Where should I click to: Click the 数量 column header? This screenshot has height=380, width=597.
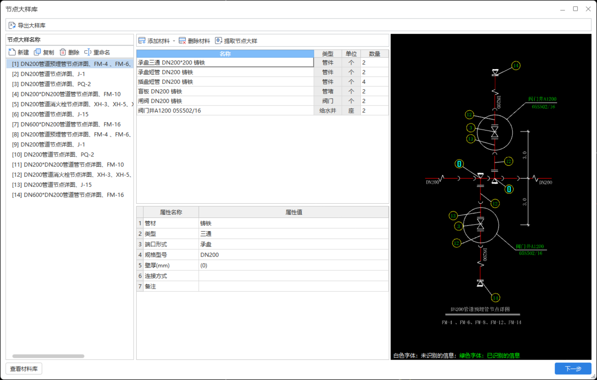pyautogui.click(x=374, y=54)
